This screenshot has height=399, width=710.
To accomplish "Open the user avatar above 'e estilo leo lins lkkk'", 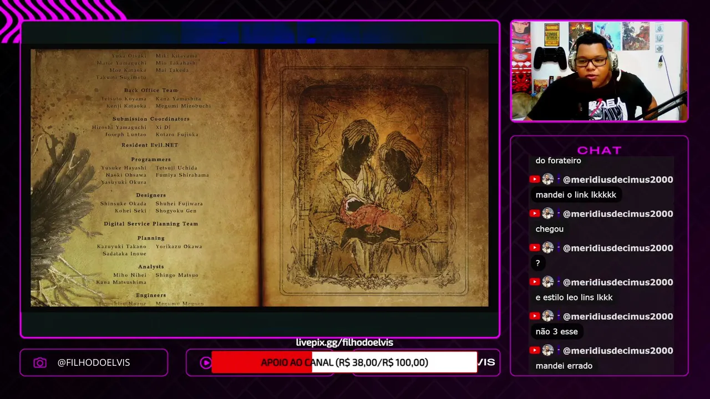I will [548, 282].
